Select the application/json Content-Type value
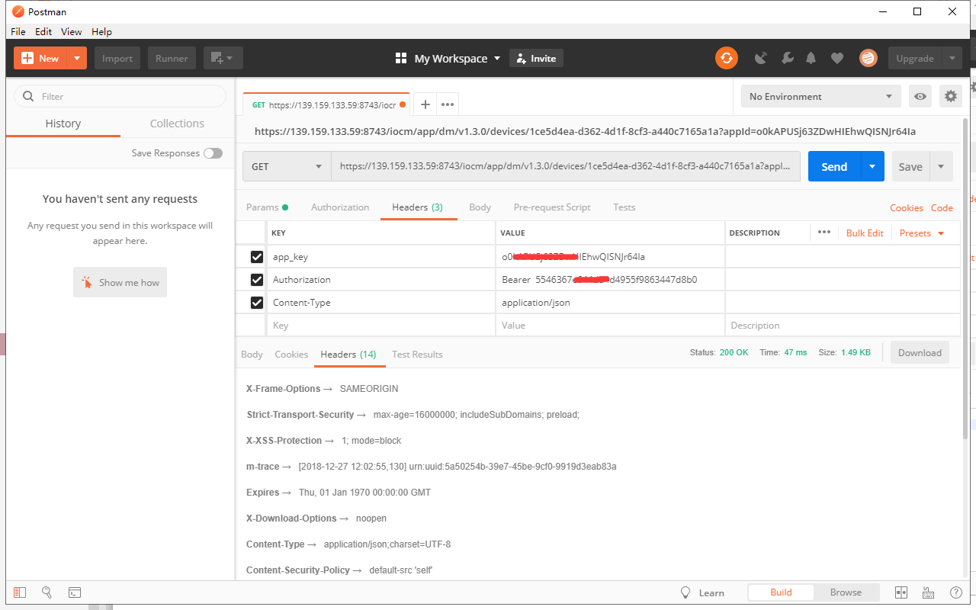This screenshot has width=976, height=610. click(535, 303)
